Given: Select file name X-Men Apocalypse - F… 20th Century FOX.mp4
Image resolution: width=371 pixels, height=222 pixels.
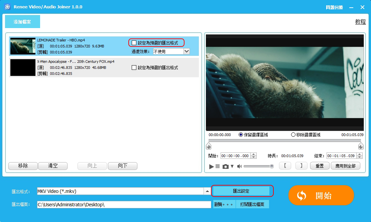Looking at the screenshot, I should (x=76, y=62).
